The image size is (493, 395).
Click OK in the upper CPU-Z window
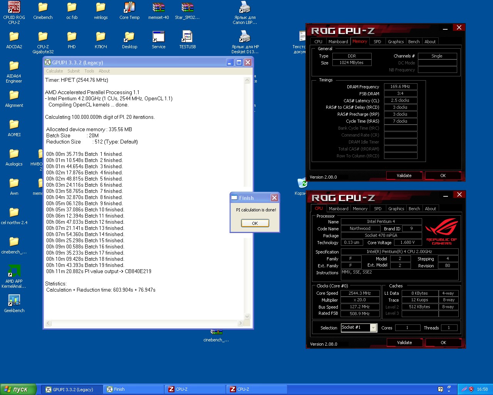point(443,176)
